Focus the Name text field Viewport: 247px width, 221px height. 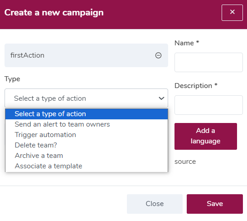tap(208, 63)
